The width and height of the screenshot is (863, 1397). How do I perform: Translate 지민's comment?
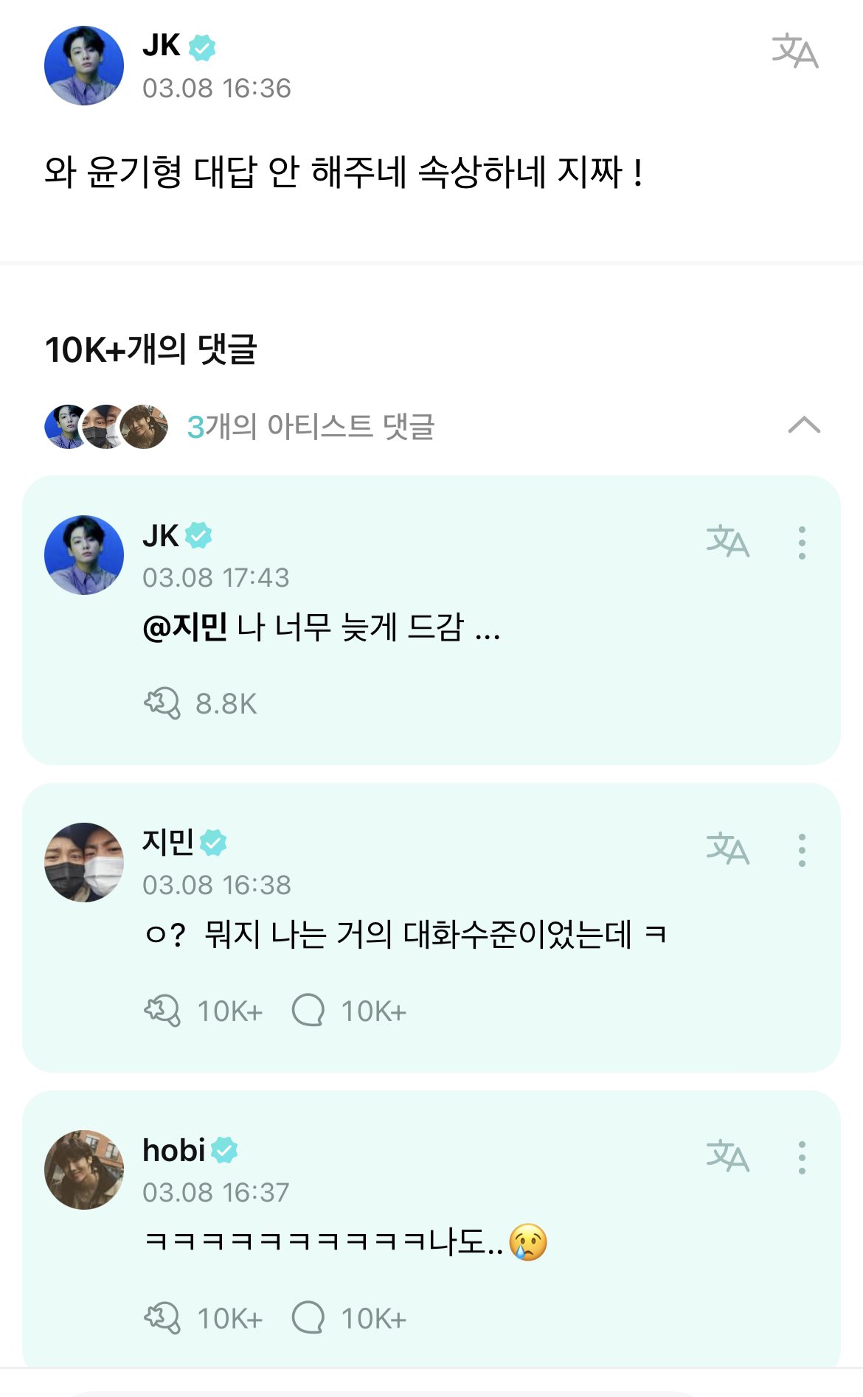coord(727,849)
